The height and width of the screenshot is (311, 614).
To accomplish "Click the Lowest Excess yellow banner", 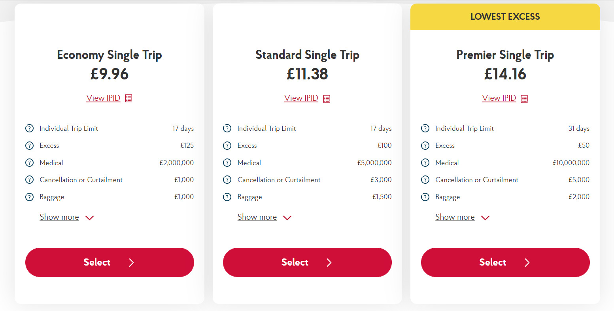I will pyautogui.click(x=505, y=17).
